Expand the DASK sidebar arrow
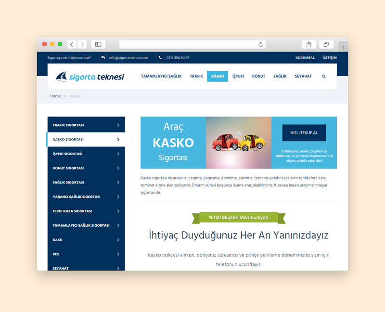 click(118, 240)
